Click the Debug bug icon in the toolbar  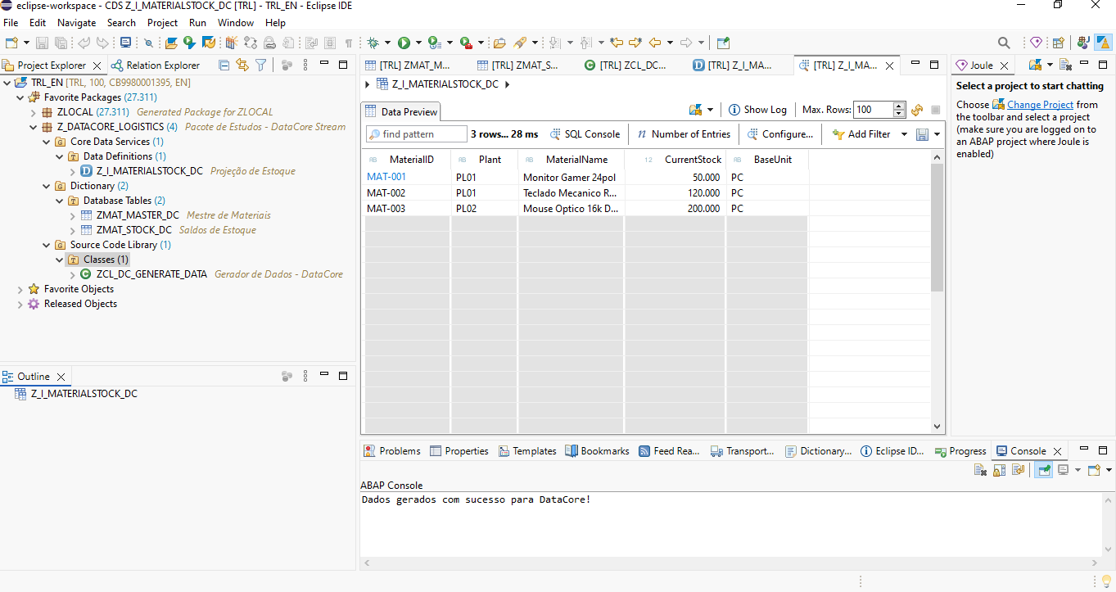click(x=373, y=43)
